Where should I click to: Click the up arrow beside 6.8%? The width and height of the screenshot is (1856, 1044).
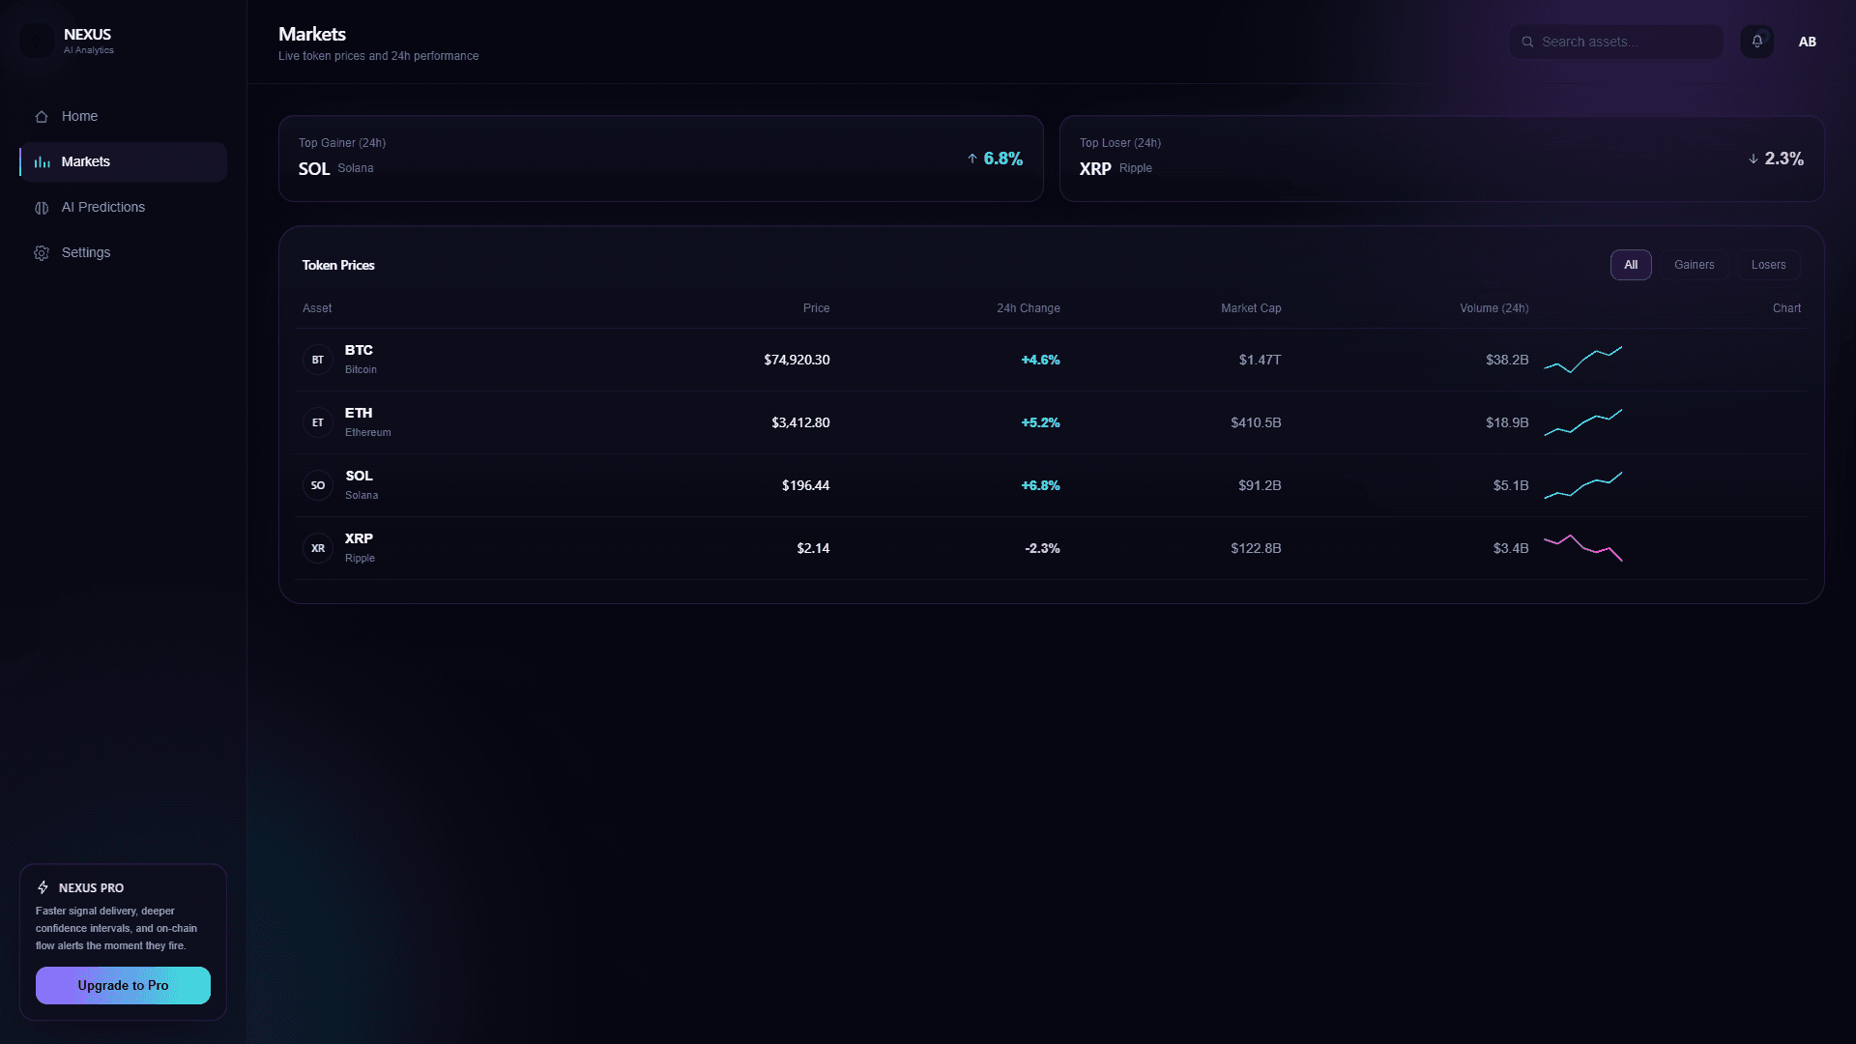click(x=972, y=159)
